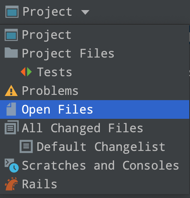This screenshot has height=198, width=190.
Task: Click the stacked pages All Changed Files icon
Action: point(12,127)
